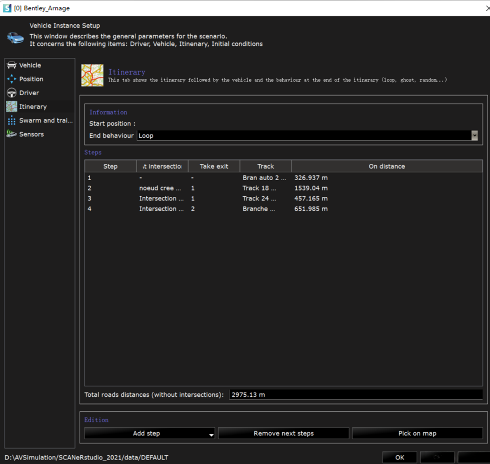Switch to the Position section
Screen dimensions: 490x464
(40, 79)
